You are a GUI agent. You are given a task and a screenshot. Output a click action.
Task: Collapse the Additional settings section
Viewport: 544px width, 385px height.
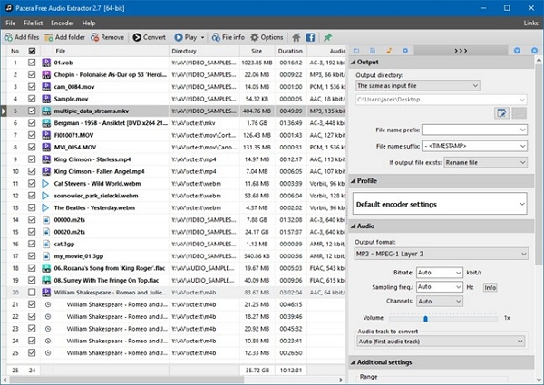coord(442,362)
